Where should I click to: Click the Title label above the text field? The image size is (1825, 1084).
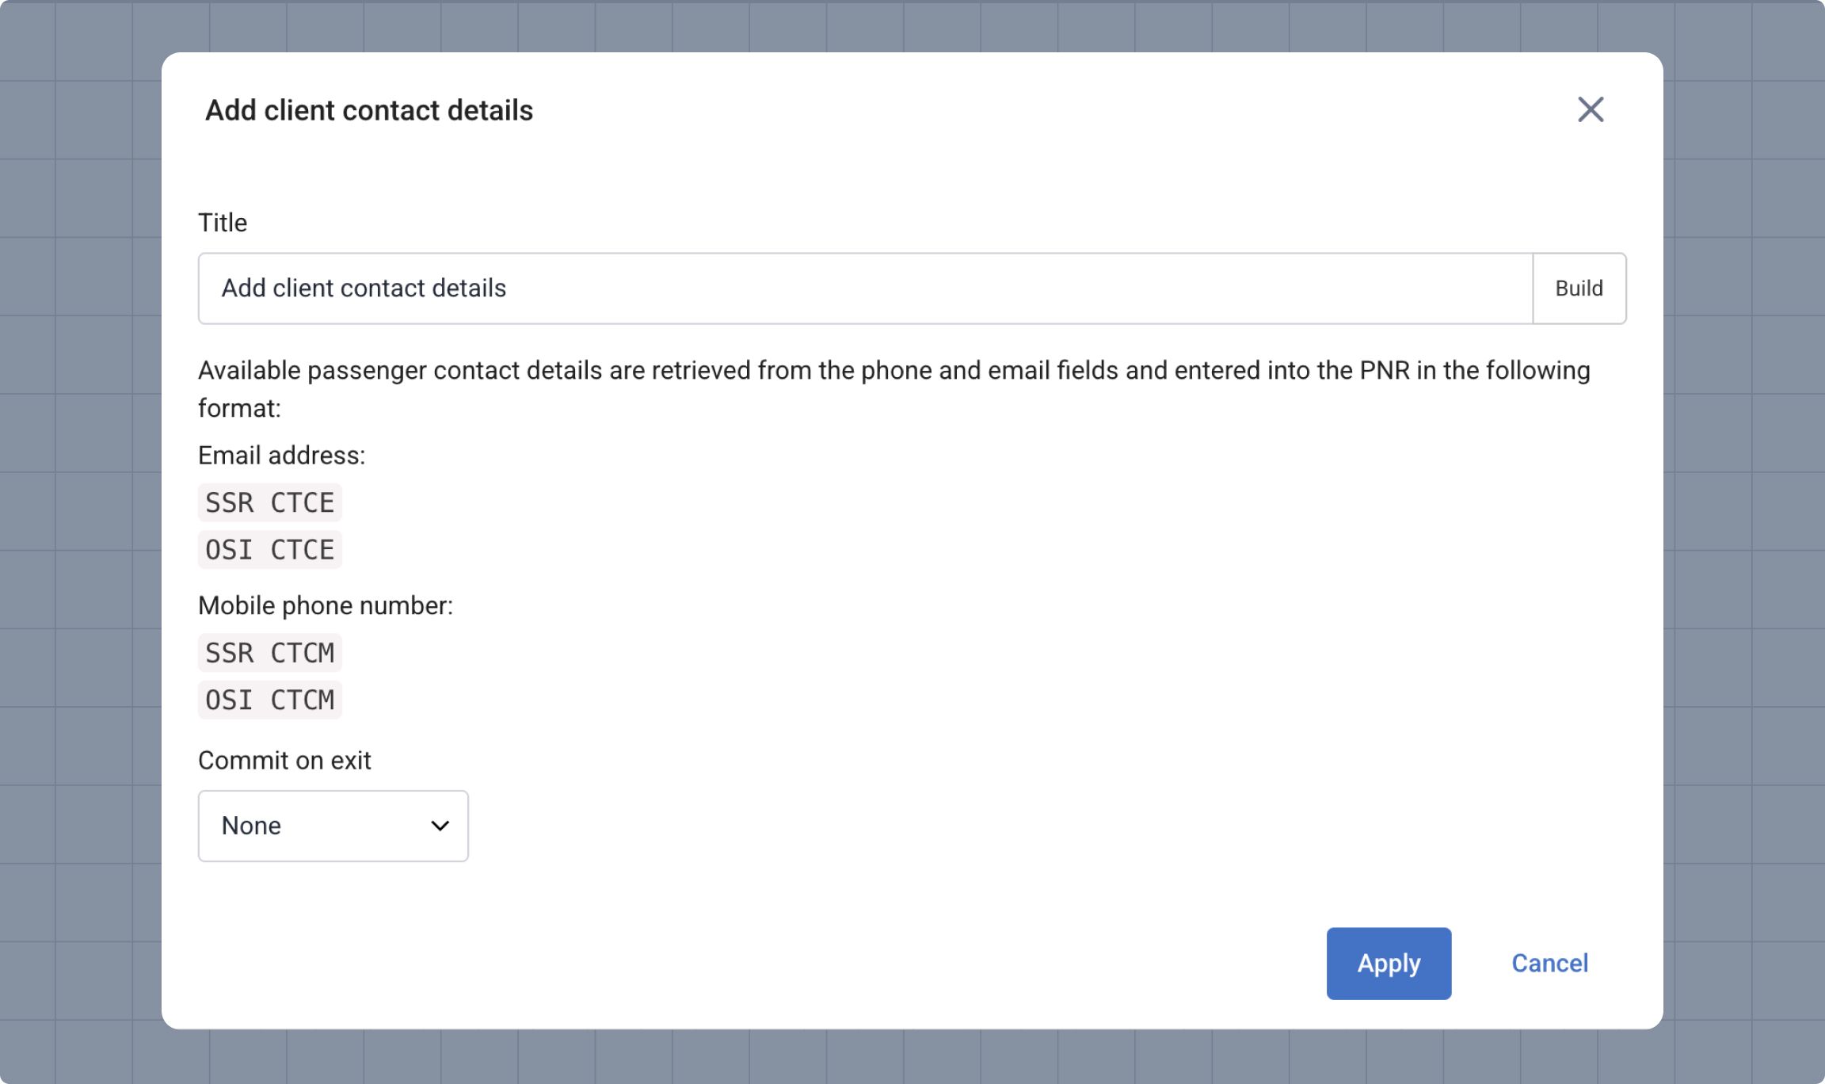(x=222, y=223)
